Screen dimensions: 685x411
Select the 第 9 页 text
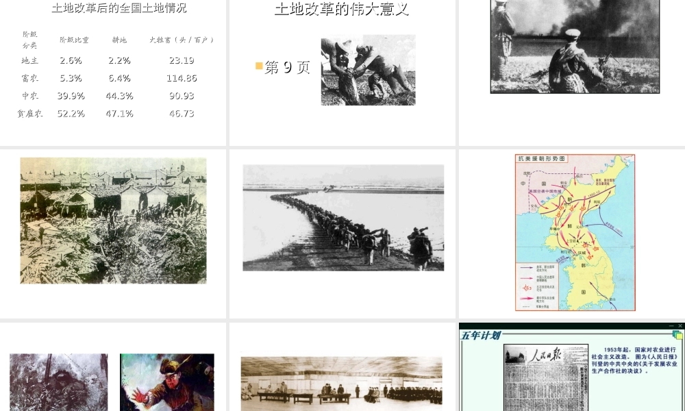(288, 67)
